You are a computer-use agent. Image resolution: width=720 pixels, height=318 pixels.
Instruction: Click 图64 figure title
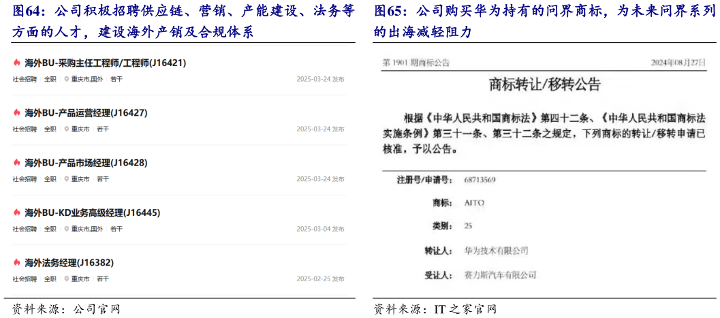(183, 22)
